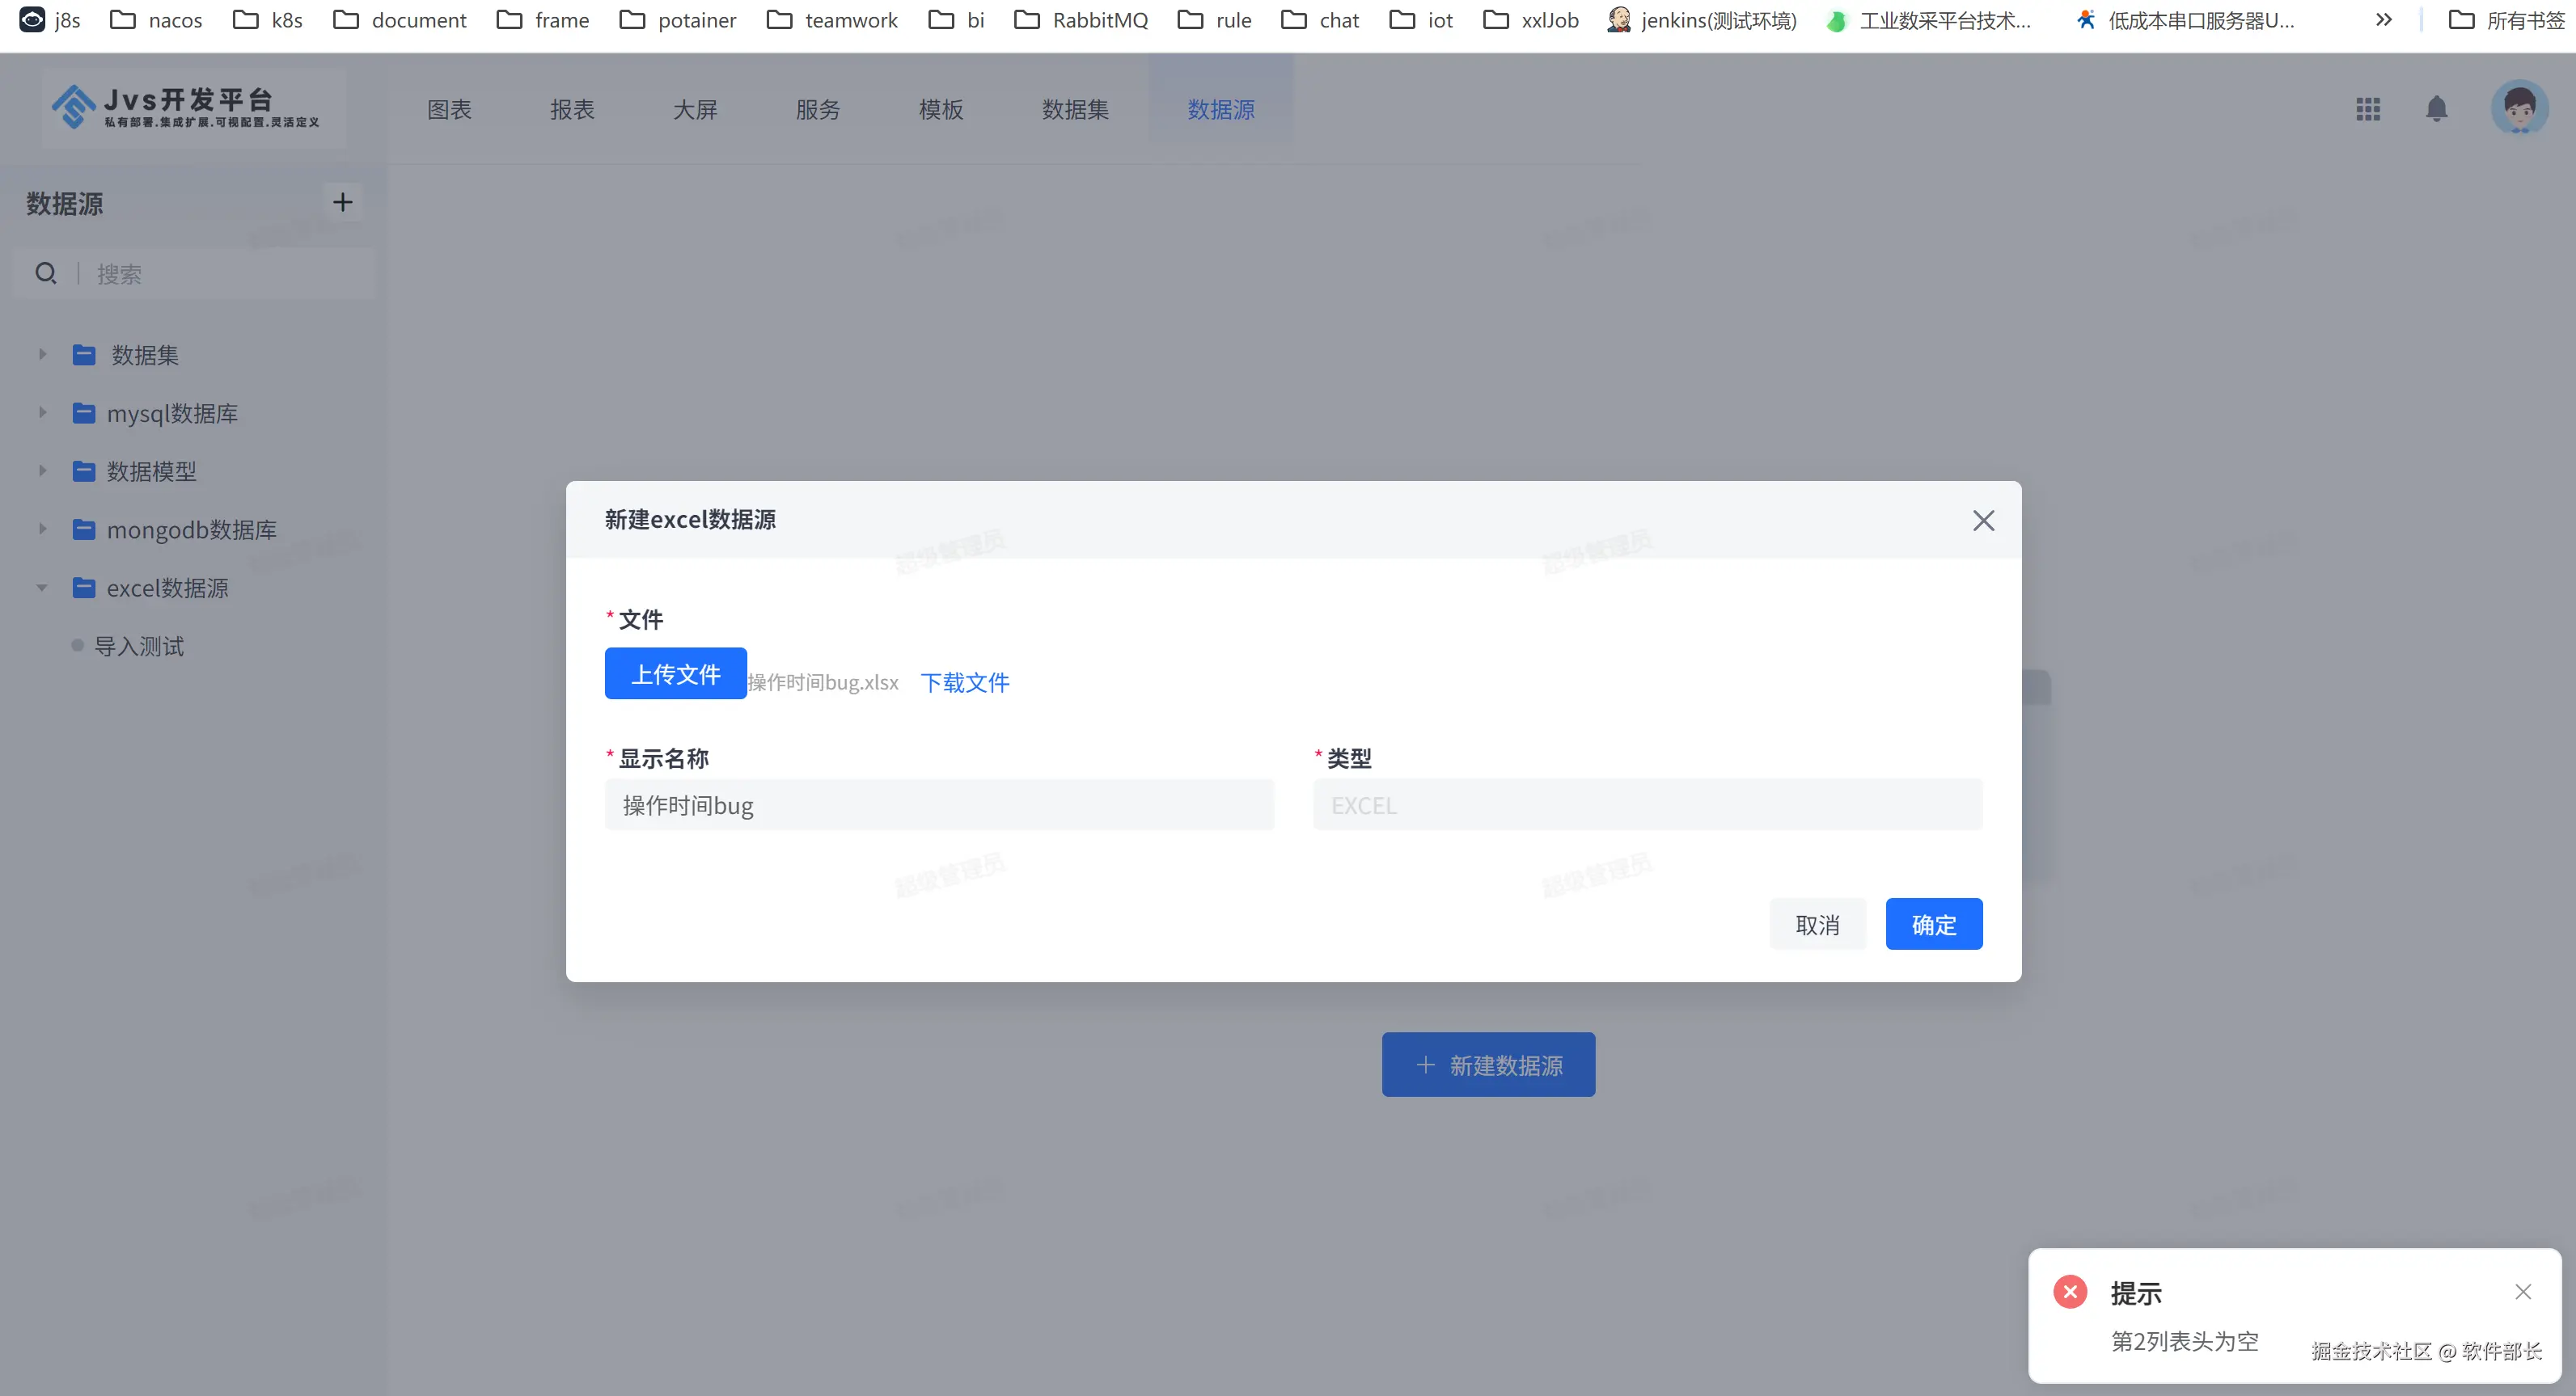Click the search magnifier icon in sidebar

tap(46, 274)
